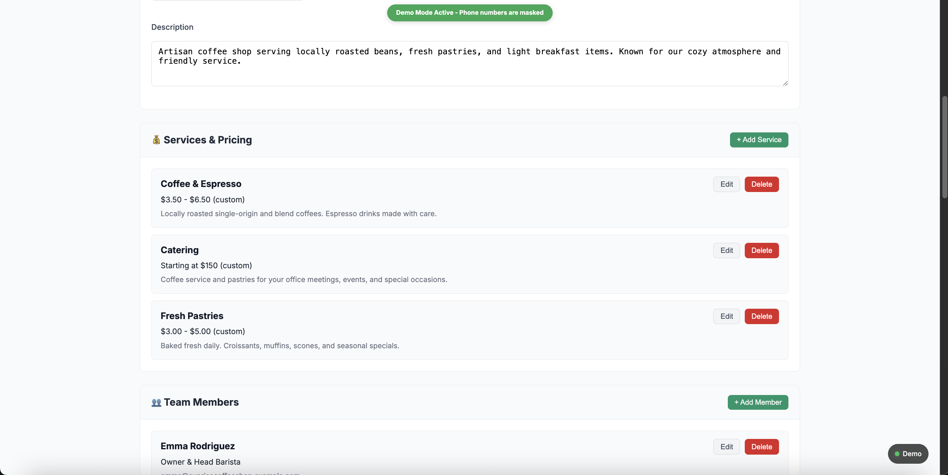
Task: Click the Demo Mode Active banner
Action: [x=469, y=13]
